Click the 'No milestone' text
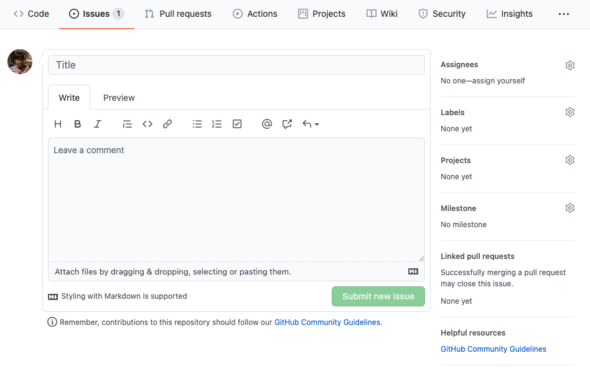The height and width of the screenshot is (371, 590). click(x=464, y=224)
